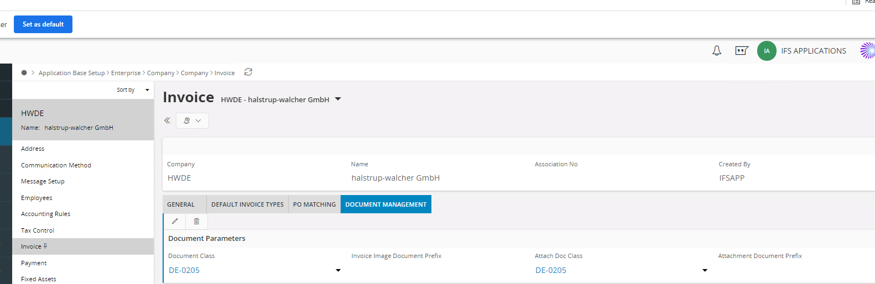Open Employees in side menu
Screen dimensions: 875x284
(37, 198)
